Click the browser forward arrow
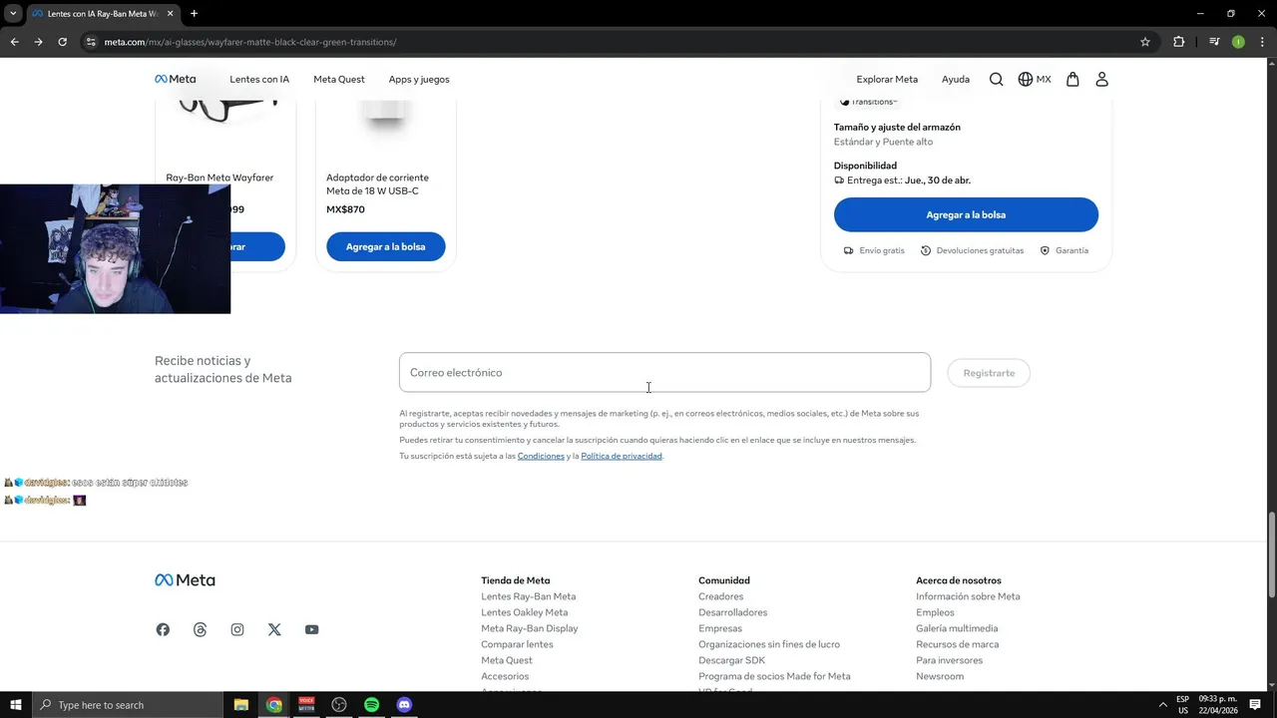This screenshot has width=1277, height=718. (x=38, y=42)
